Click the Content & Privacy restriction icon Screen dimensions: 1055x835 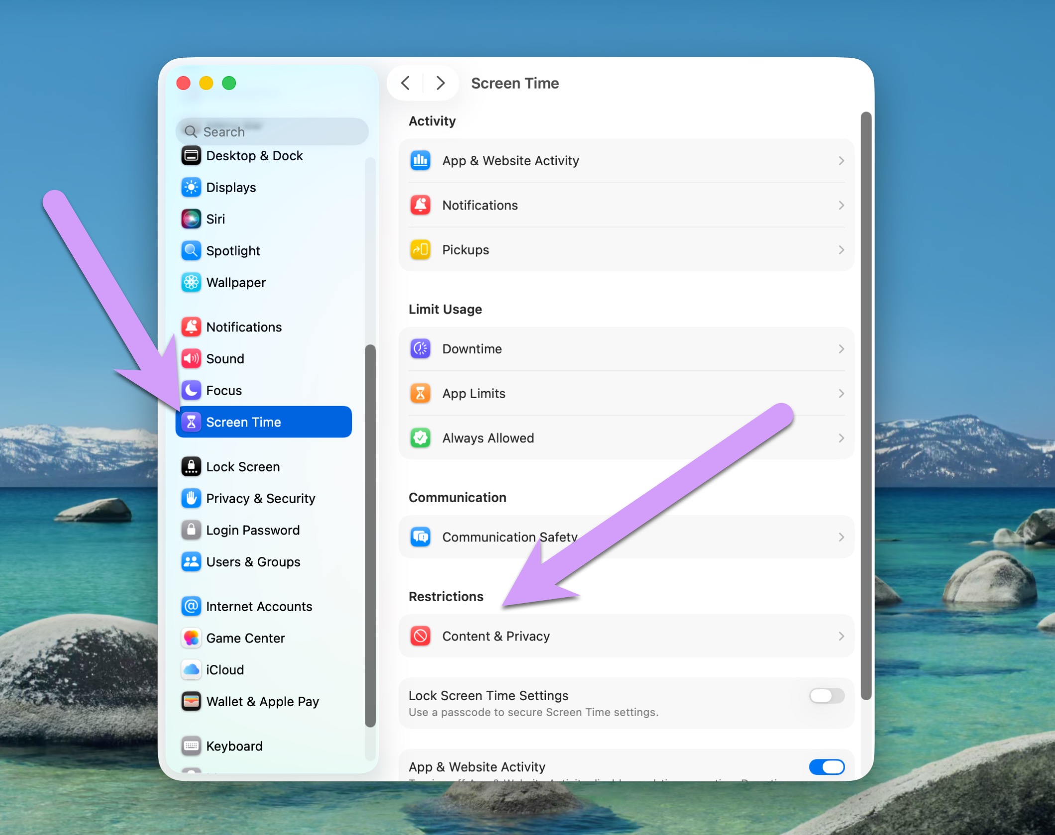tap(420, 636)
